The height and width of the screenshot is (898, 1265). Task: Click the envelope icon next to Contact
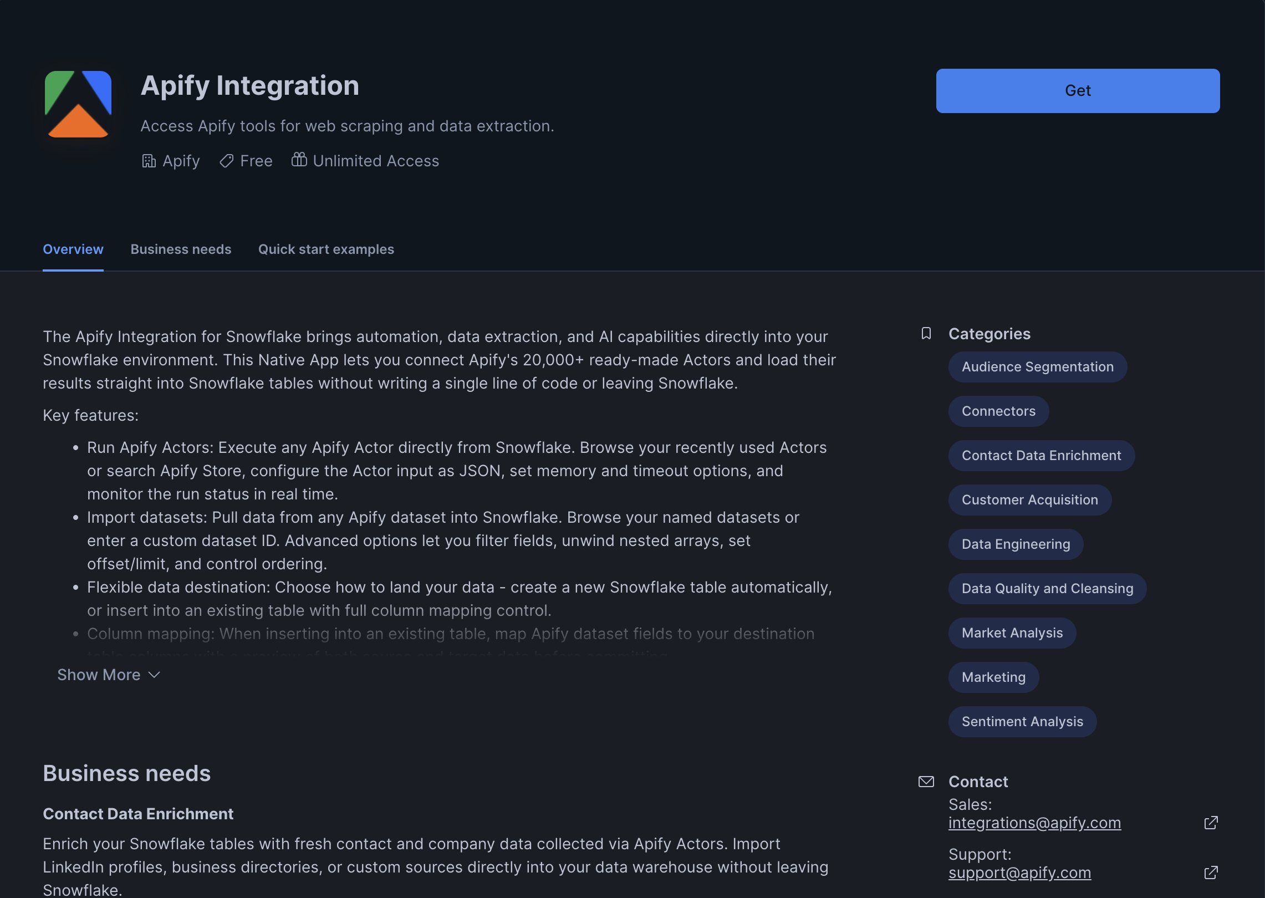[x=926, y=782]
